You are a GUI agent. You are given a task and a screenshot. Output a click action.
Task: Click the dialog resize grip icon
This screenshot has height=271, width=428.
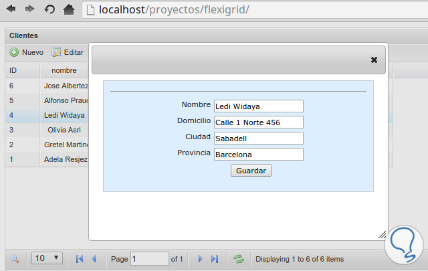point(382,235)
